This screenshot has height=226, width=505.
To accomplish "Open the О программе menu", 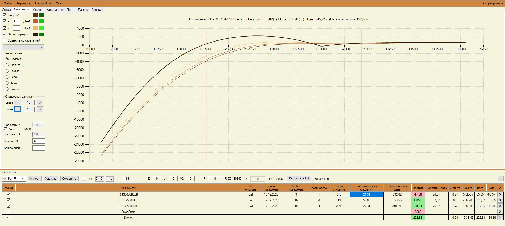I will (493, 3).
